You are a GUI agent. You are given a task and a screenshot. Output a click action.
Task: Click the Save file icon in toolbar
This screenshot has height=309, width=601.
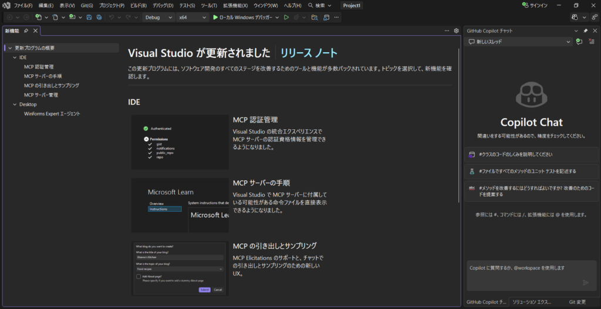89,18
